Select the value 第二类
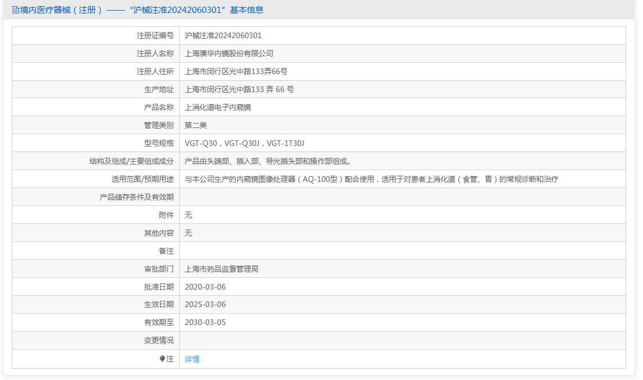This screenshot has height=380, width=643. (195, 125)
